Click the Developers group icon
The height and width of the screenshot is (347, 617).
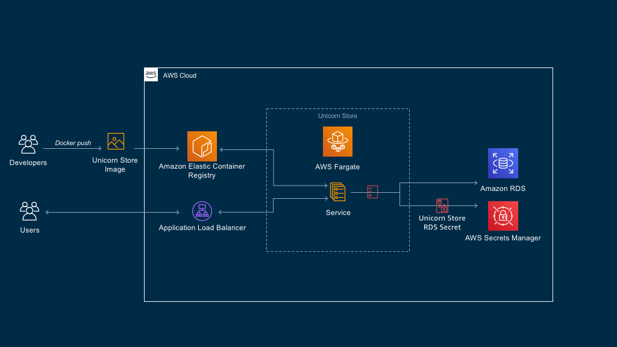click(28, 144)
